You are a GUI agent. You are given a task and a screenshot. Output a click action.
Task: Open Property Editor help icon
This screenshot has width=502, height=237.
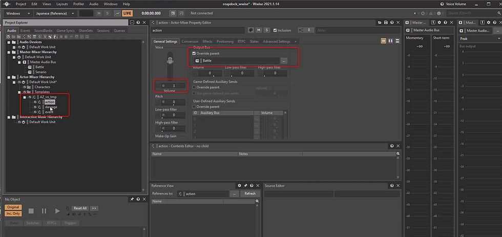coord(392,23)
